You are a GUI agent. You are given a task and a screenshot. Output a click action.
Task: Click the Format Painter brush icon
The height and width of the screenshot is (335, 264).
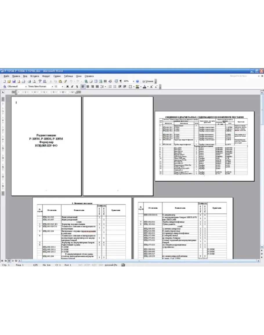[x=65, y=81]
